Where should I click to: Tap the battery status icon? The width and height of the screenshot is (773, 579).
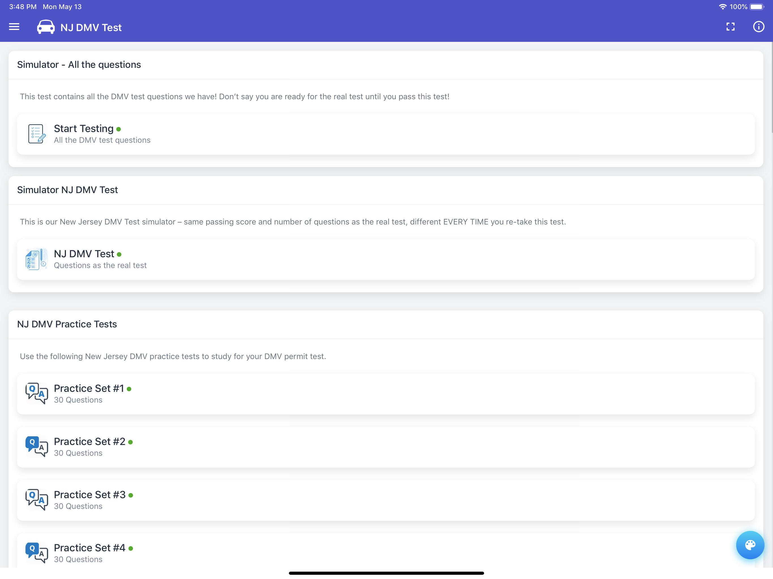click(757, 7)
